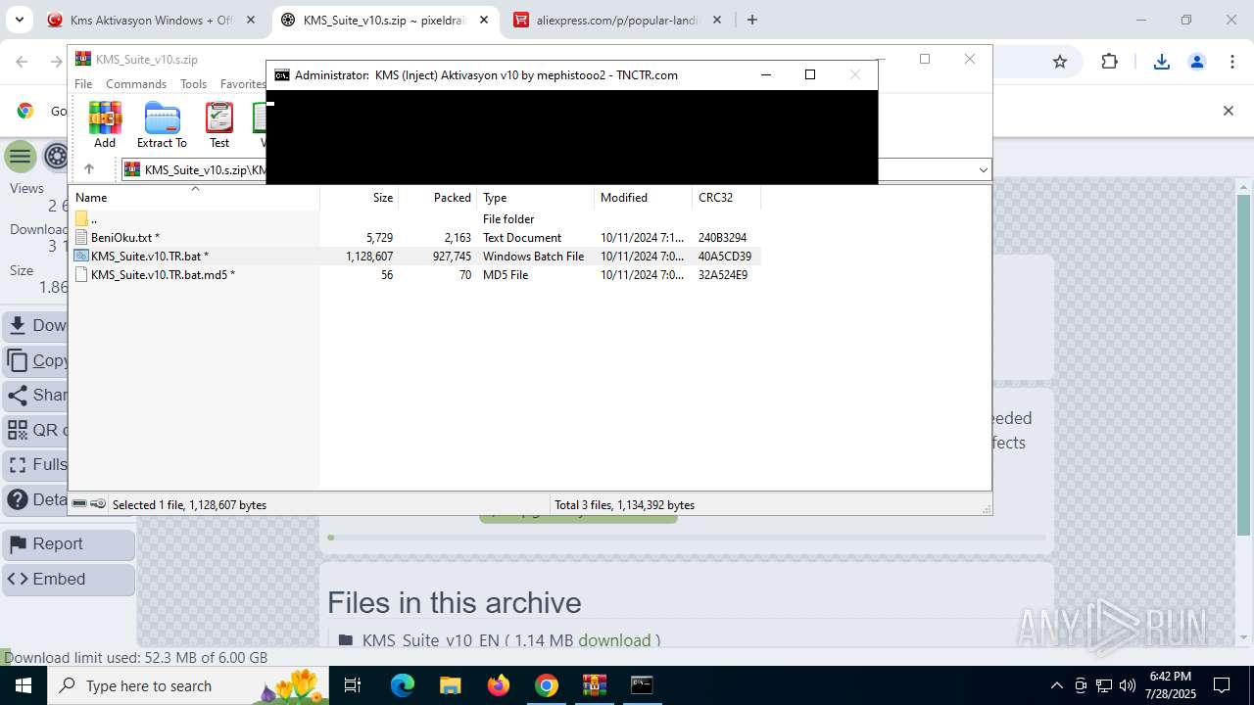This screenshot has width=1254, height=705.
Task: Click the taskbar search box
Action: 189,685
